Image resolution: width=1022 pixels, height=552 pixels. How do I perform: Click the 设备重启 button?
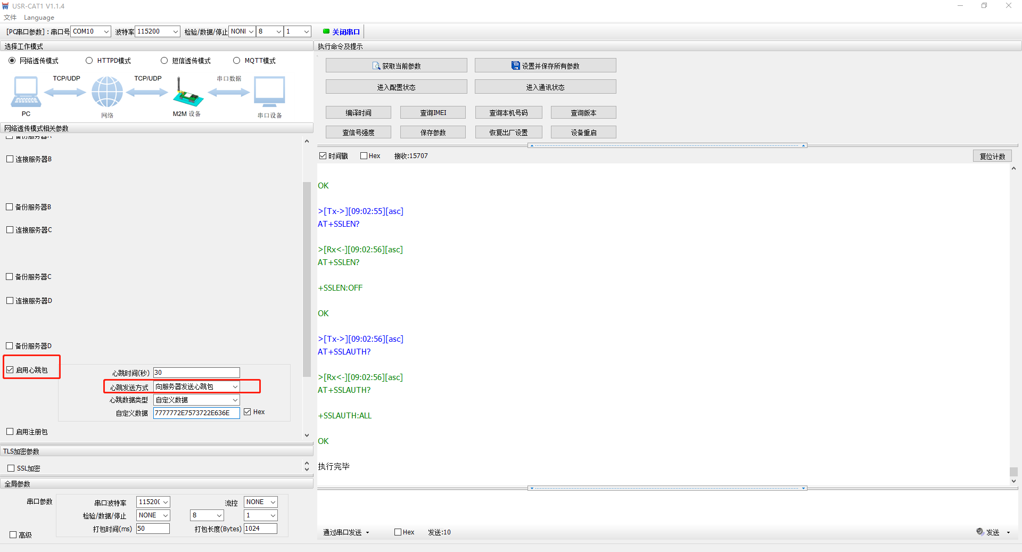(583, 133)
